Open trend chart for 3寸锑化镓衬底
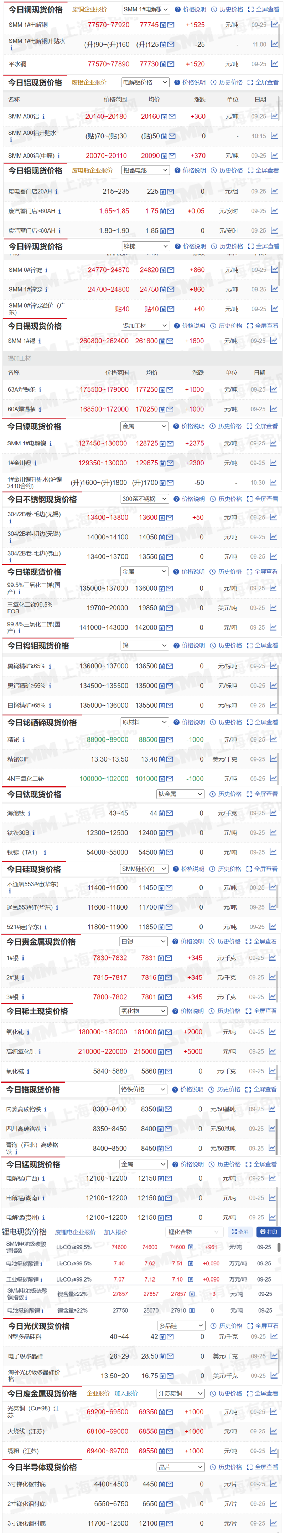 click(273, 1484)
